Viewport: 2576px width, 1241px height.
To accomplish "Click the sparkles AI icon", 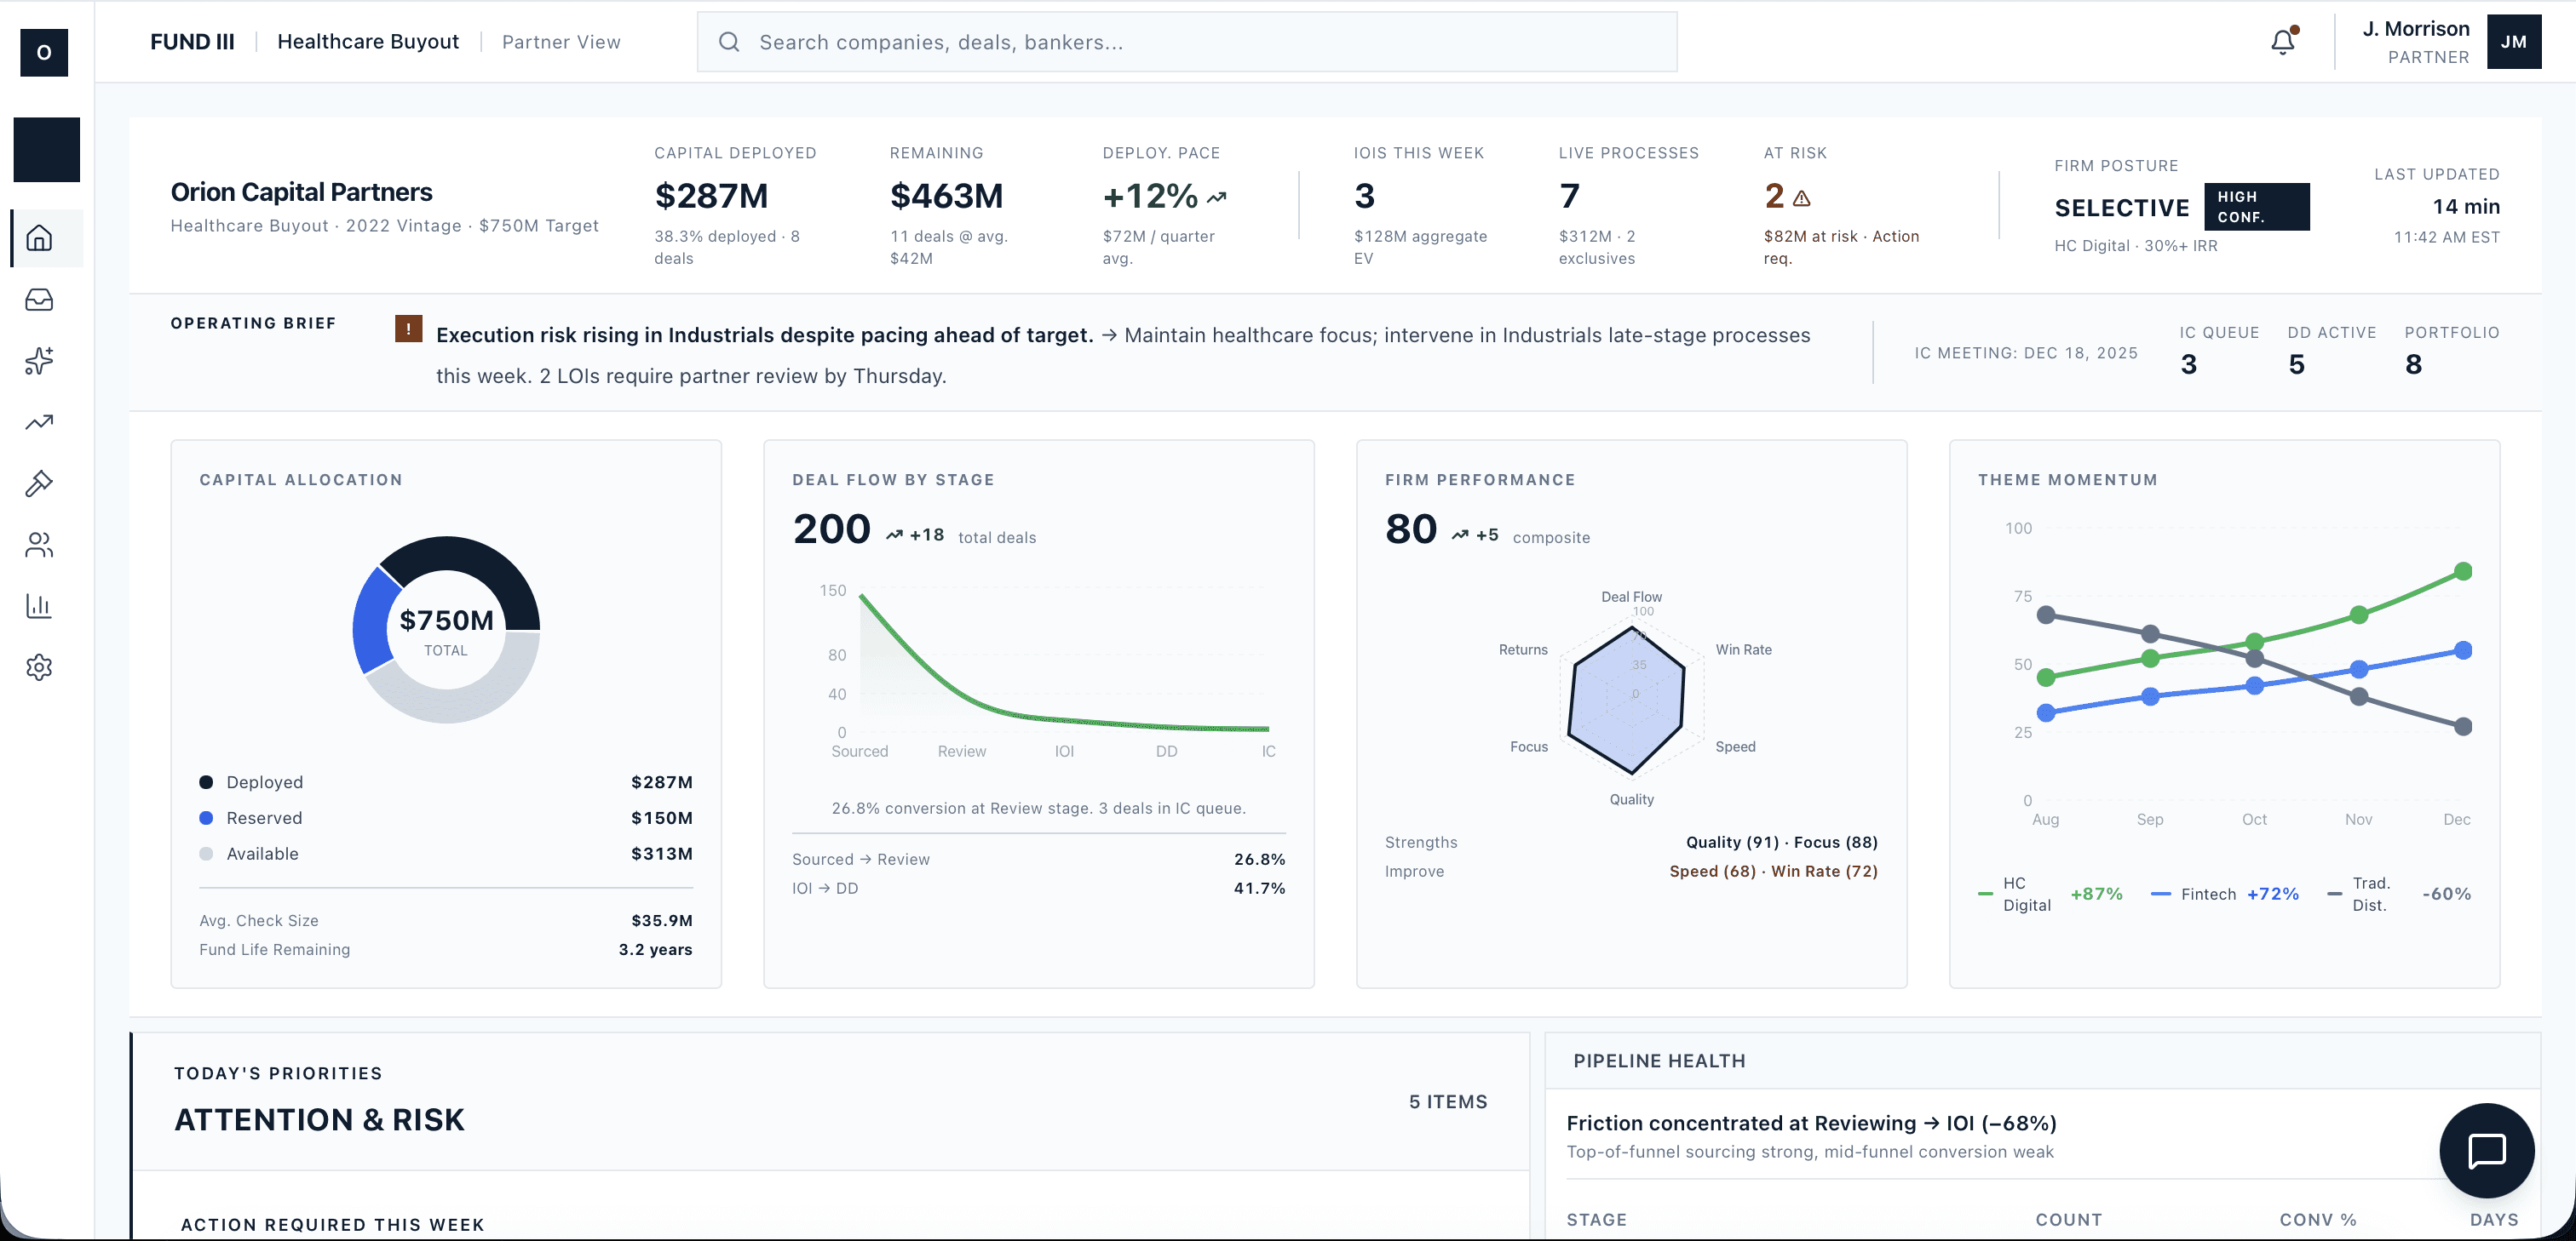I will 39,361.
